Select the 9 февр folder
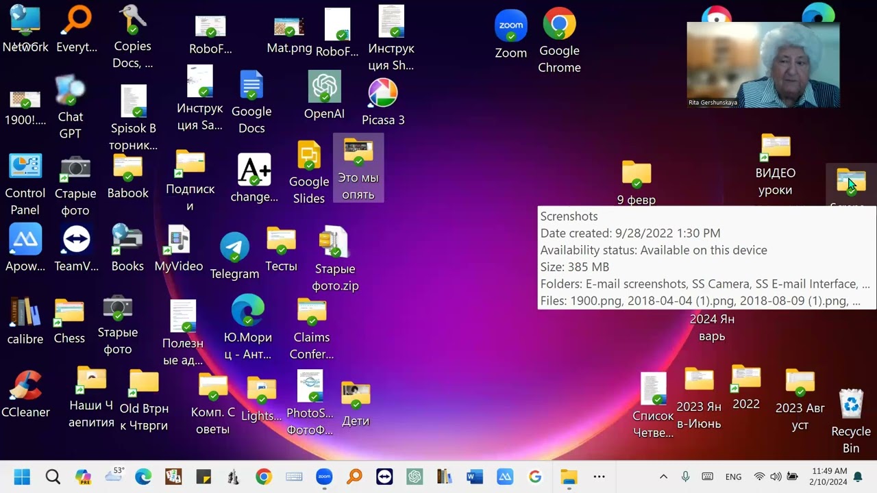This screenshot has width=877, height=493. (x=637, y=182)
